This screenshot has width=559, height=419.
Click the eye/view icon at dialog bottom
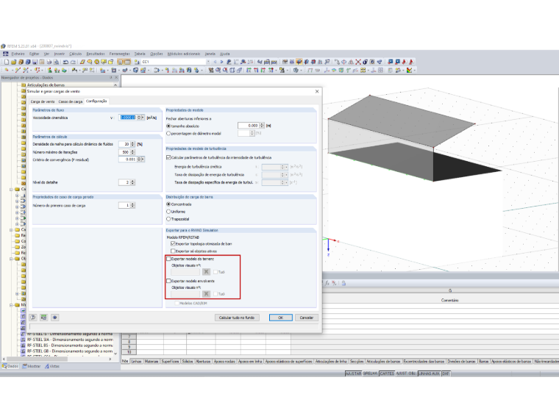click(x=55, y=318)
